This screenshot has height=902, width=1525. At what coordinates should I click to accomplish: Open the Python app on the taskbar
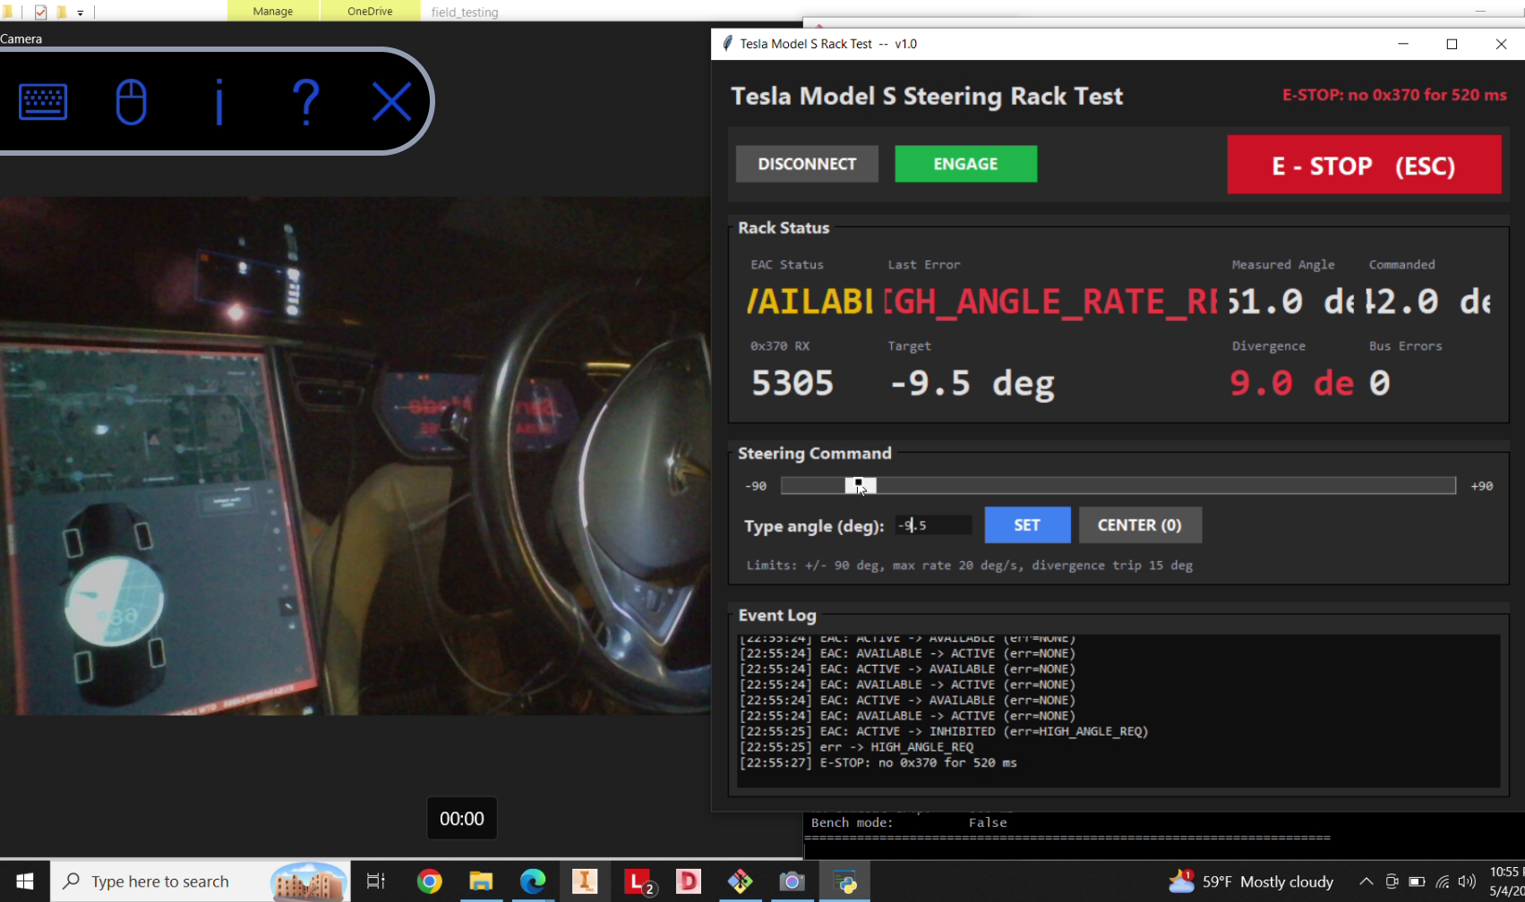844,881
